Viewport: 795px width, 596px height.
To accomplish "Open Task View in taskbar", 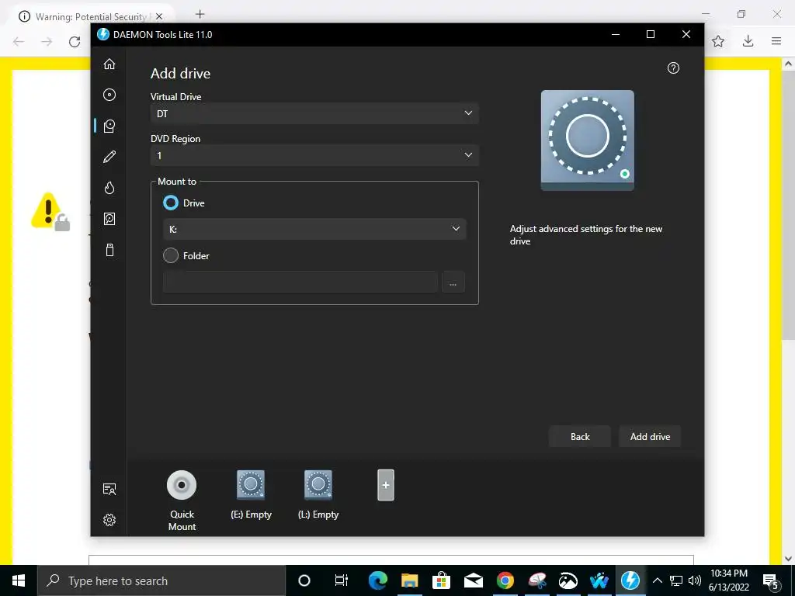I will [342, 580].
